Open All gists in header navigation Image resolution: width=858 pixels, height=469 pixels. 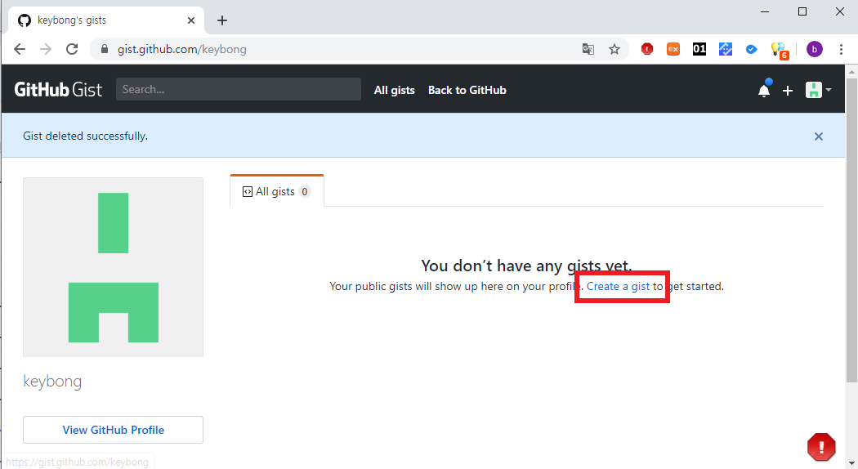(394, 91)
